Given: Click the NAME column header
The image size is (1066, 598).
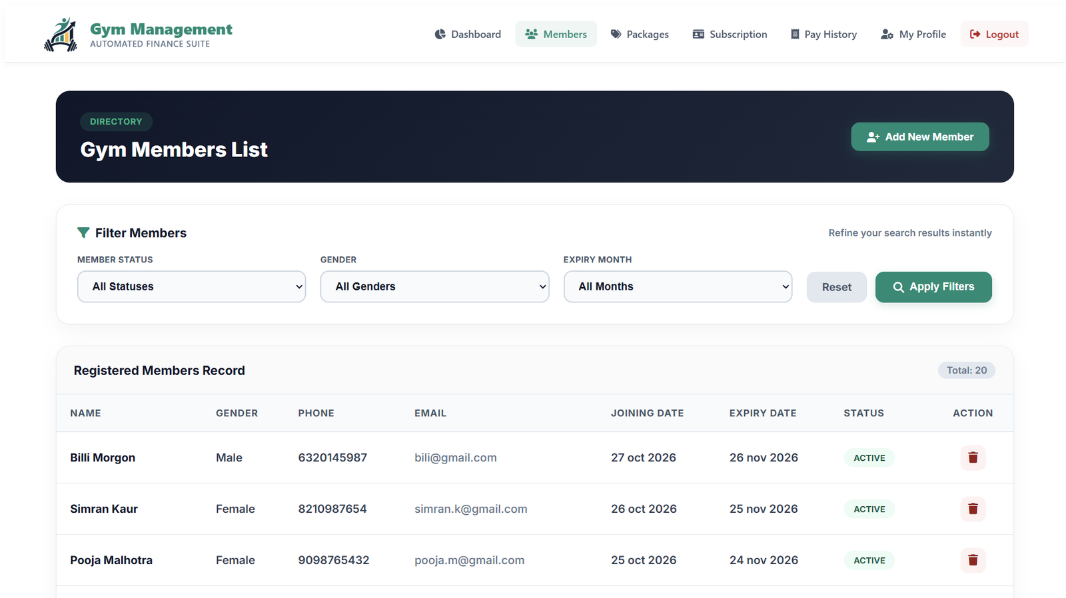Looking at the screenshot, I should click(x=85, y=413).
